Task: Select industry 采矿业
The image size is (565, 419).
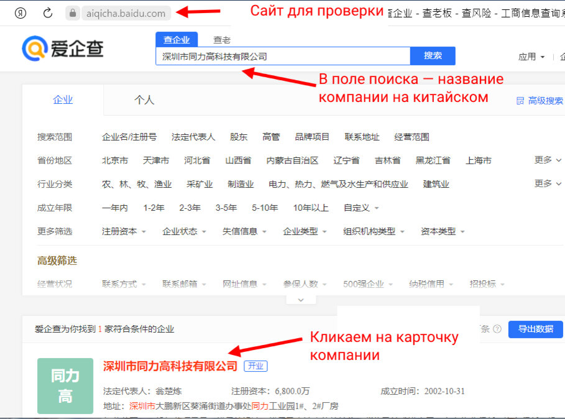Action: [x=200, y=184]
